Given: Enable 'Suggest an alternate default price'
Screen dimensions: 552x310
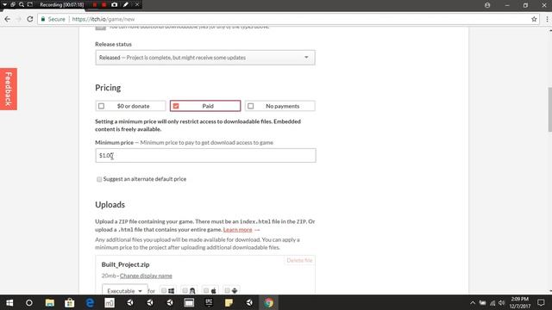Looking at the screenshot, I should 99,179.
